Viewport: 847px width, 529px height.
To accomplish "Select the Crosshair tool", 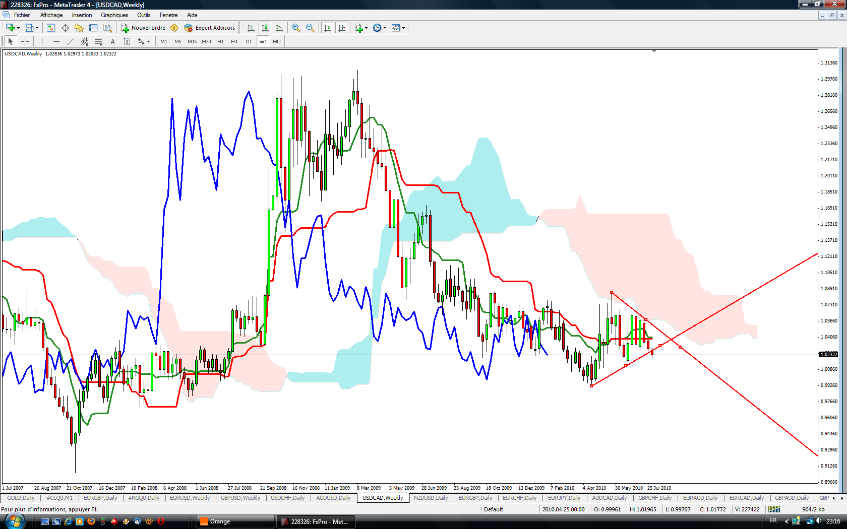I will (25, 41).
